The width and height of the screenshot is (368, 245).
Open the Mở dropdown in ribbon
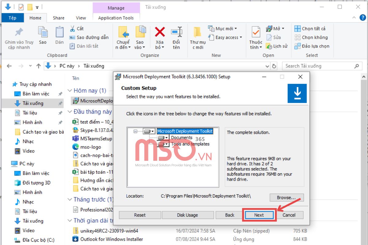pos(275,28)
